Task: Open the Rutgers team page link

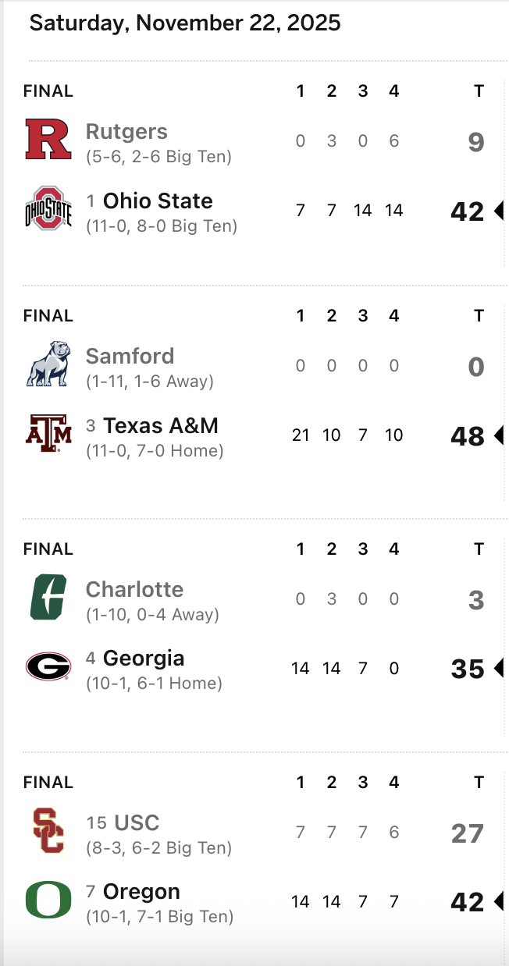Action: [126, 132]
